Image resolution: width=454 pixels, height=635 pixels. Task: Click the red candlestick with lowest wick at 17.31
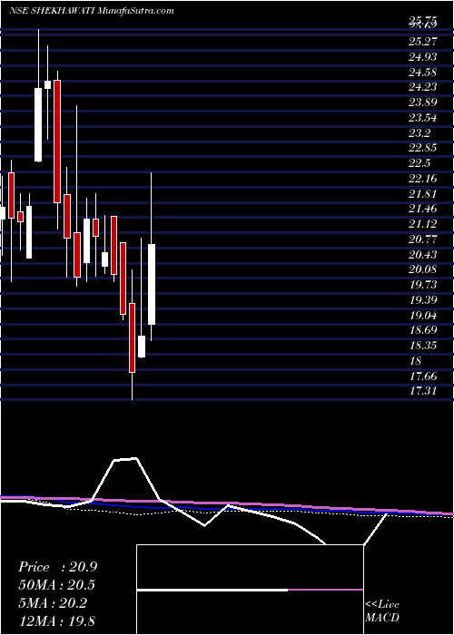[x=133, y=337]
